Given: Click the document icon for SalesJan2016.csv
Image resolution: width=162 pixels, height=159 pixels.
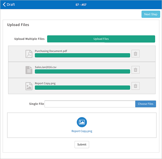Looking at the screenshot, I should click(29, 70).
